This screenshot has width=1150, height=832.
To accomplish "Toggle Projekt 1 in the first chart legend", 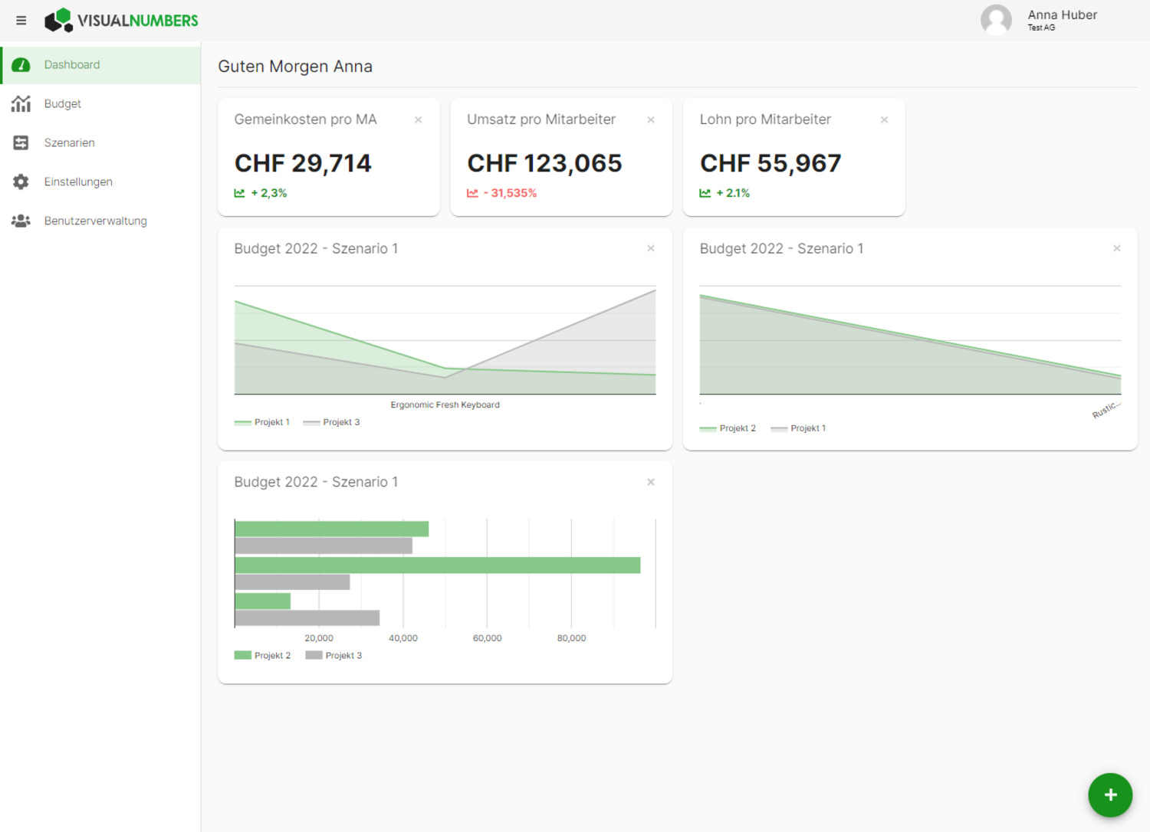I will [272, 421].
